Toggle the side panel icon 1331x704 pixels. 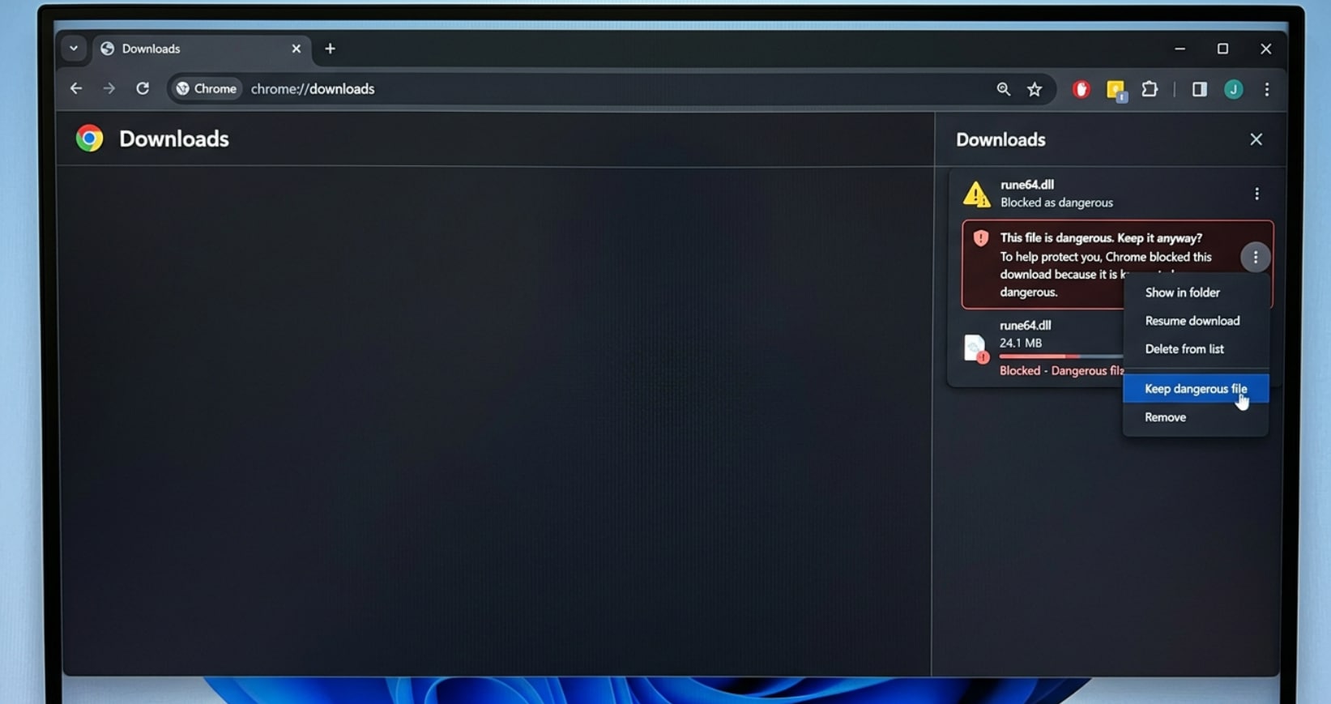pos(1200,89)
